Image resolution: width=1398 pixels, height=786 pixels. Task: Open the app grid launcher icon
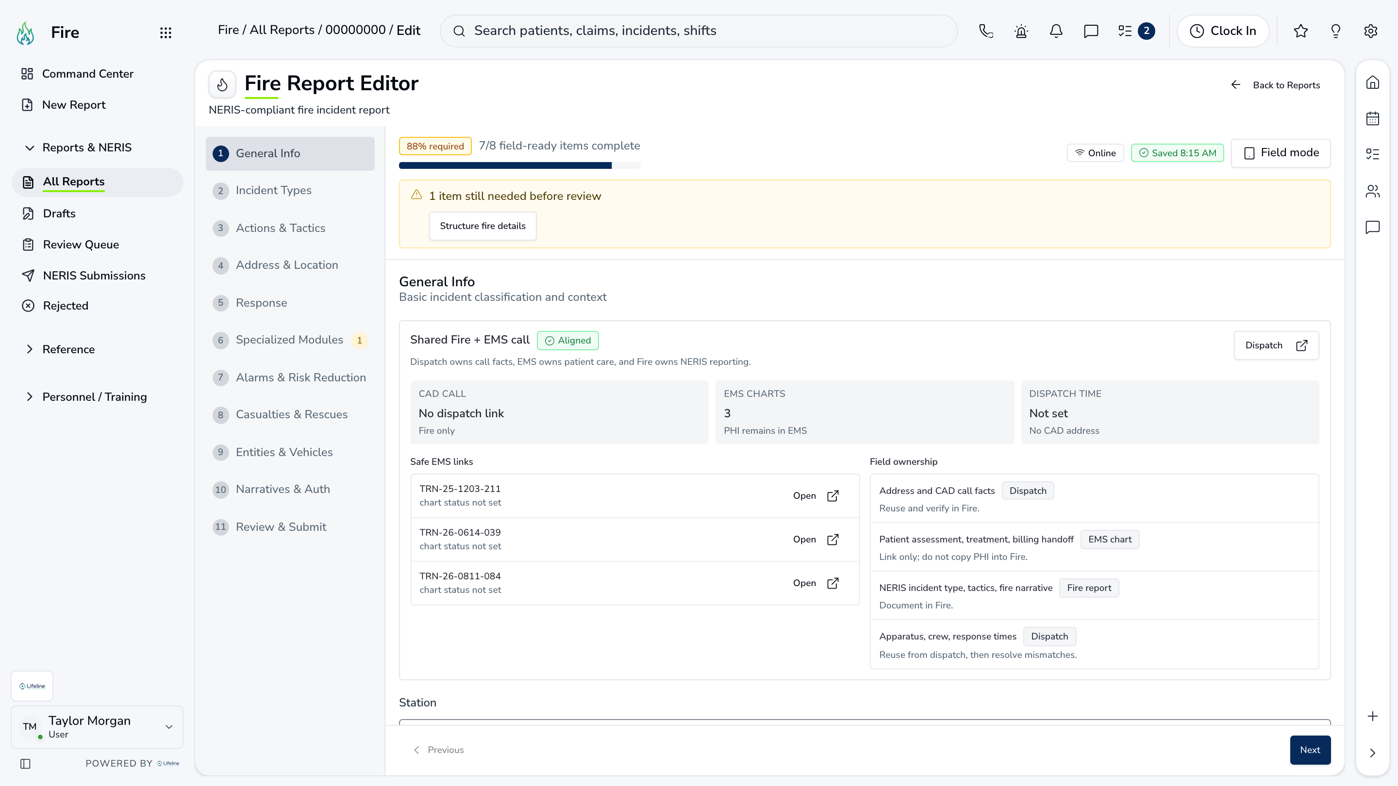pyautogui.click(x=166, y=33)
